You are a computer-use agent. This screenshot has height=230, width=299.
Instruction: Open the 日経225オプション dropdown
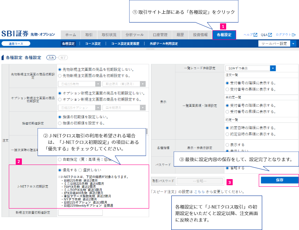point(79,108)
